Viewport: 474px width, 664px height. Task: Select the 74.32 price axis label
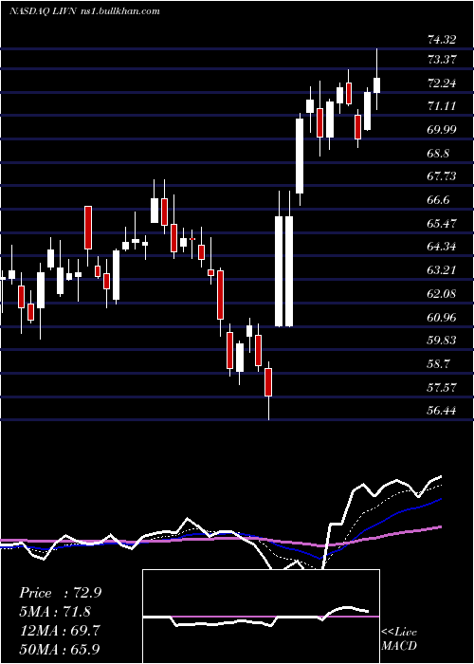[442, 40]
